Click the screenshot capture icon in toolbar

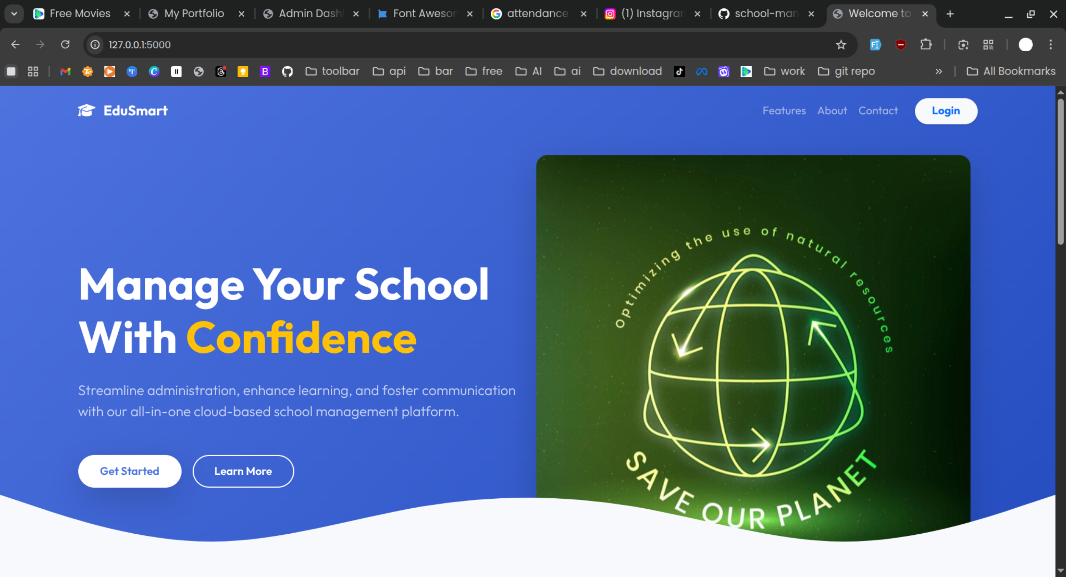point(963,45)
